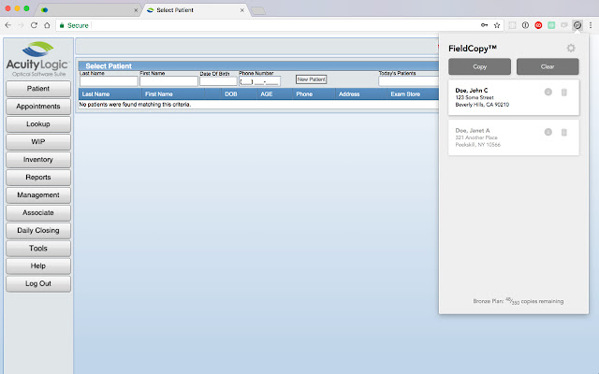
Task: Click the FieldCopy Copy button
Action: (x=479, y=66)
